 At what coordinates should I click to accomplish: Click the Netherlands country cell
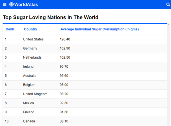point(32,57)
